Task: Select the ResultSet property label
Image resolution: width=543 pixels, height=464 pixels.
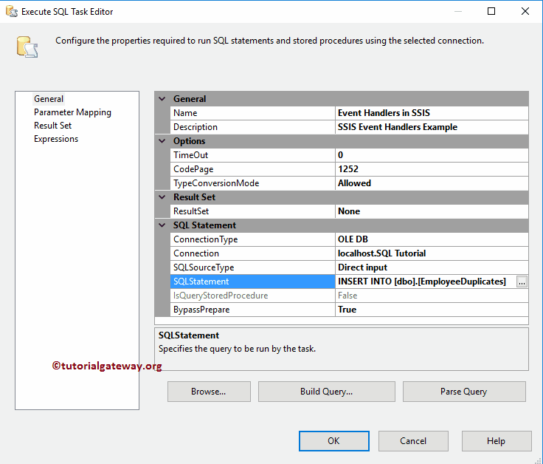Action: tap(252, 211)
